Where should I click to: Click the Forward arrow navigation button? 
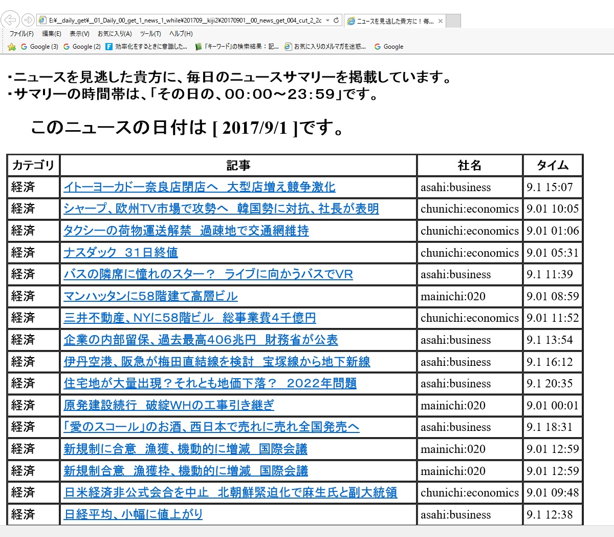tap(28, 20)
